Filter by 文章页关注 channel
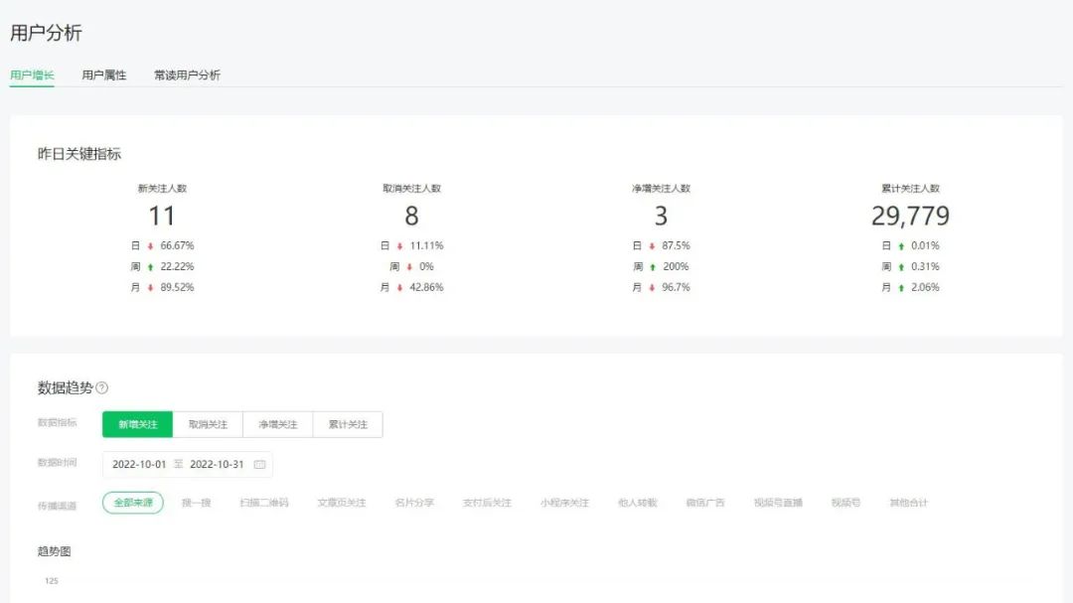This screenshot has height=603, width=1073. pos(341,503)
